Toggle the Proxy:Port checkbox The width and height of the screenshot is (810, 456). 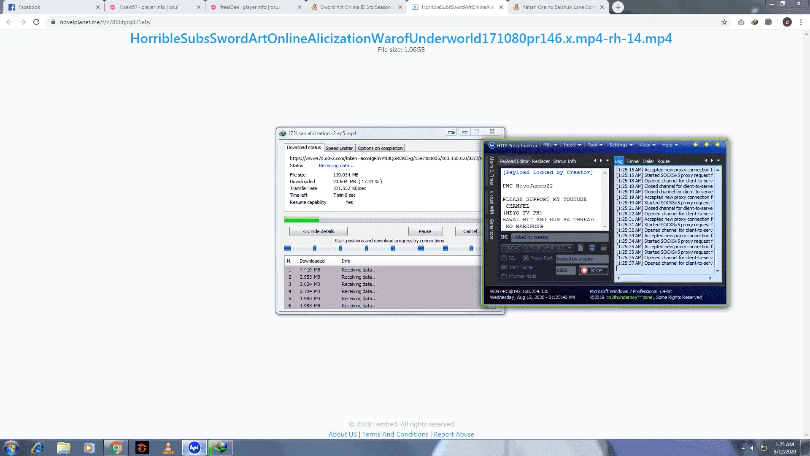pos(526,258)
